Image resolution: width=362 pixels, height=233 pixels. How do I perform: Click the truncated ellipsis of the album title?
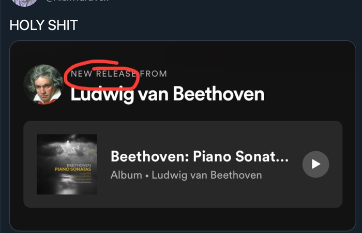282,161
